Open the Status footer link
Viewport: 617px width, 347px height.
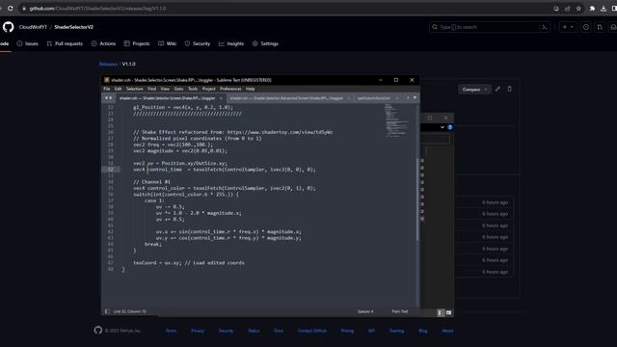254,331
